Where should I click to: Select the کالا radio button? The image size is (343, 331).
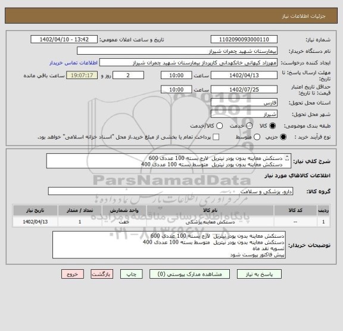click(273, 126)
